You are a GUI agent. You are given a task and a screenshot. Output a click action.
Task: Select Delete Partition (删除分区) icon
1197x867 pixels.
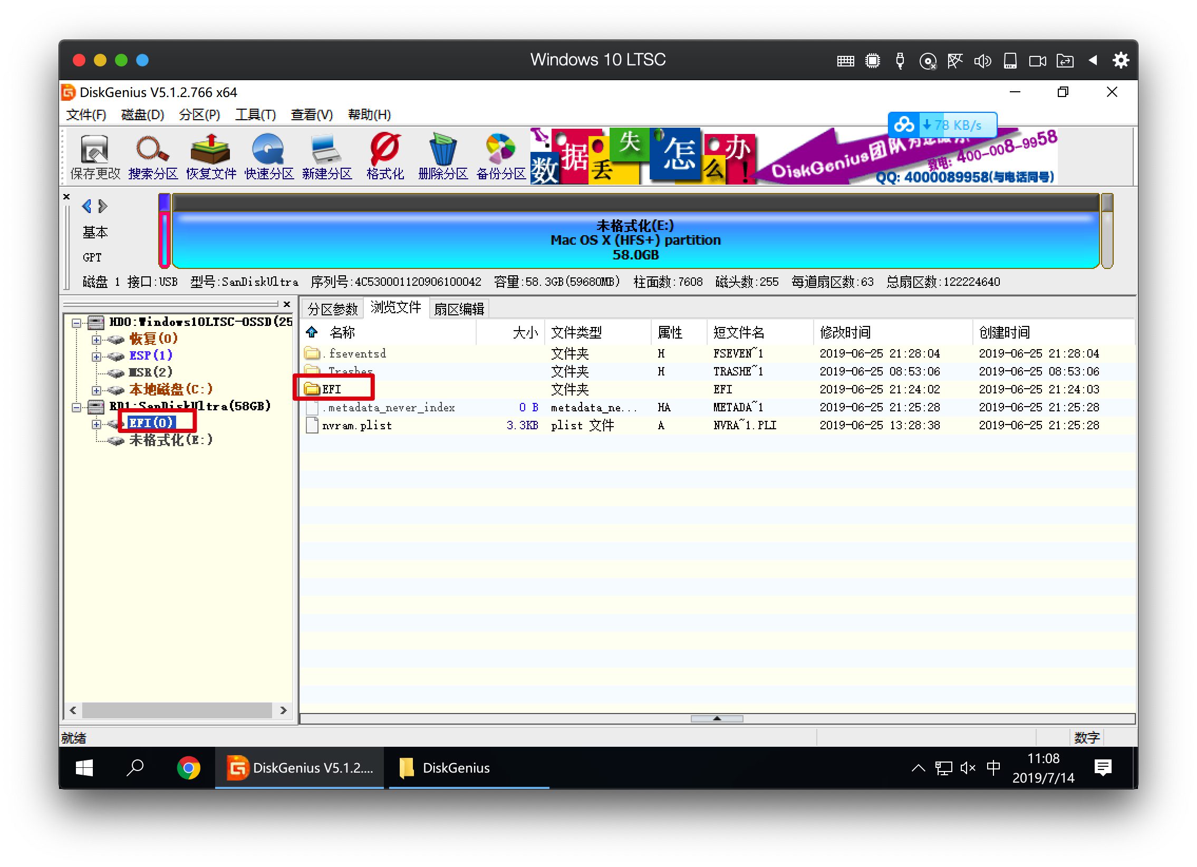[443, 157]
